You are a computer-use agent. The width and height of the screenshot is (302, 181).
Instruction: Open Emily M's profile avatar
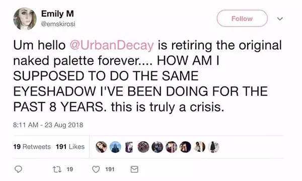click(25, 19)
